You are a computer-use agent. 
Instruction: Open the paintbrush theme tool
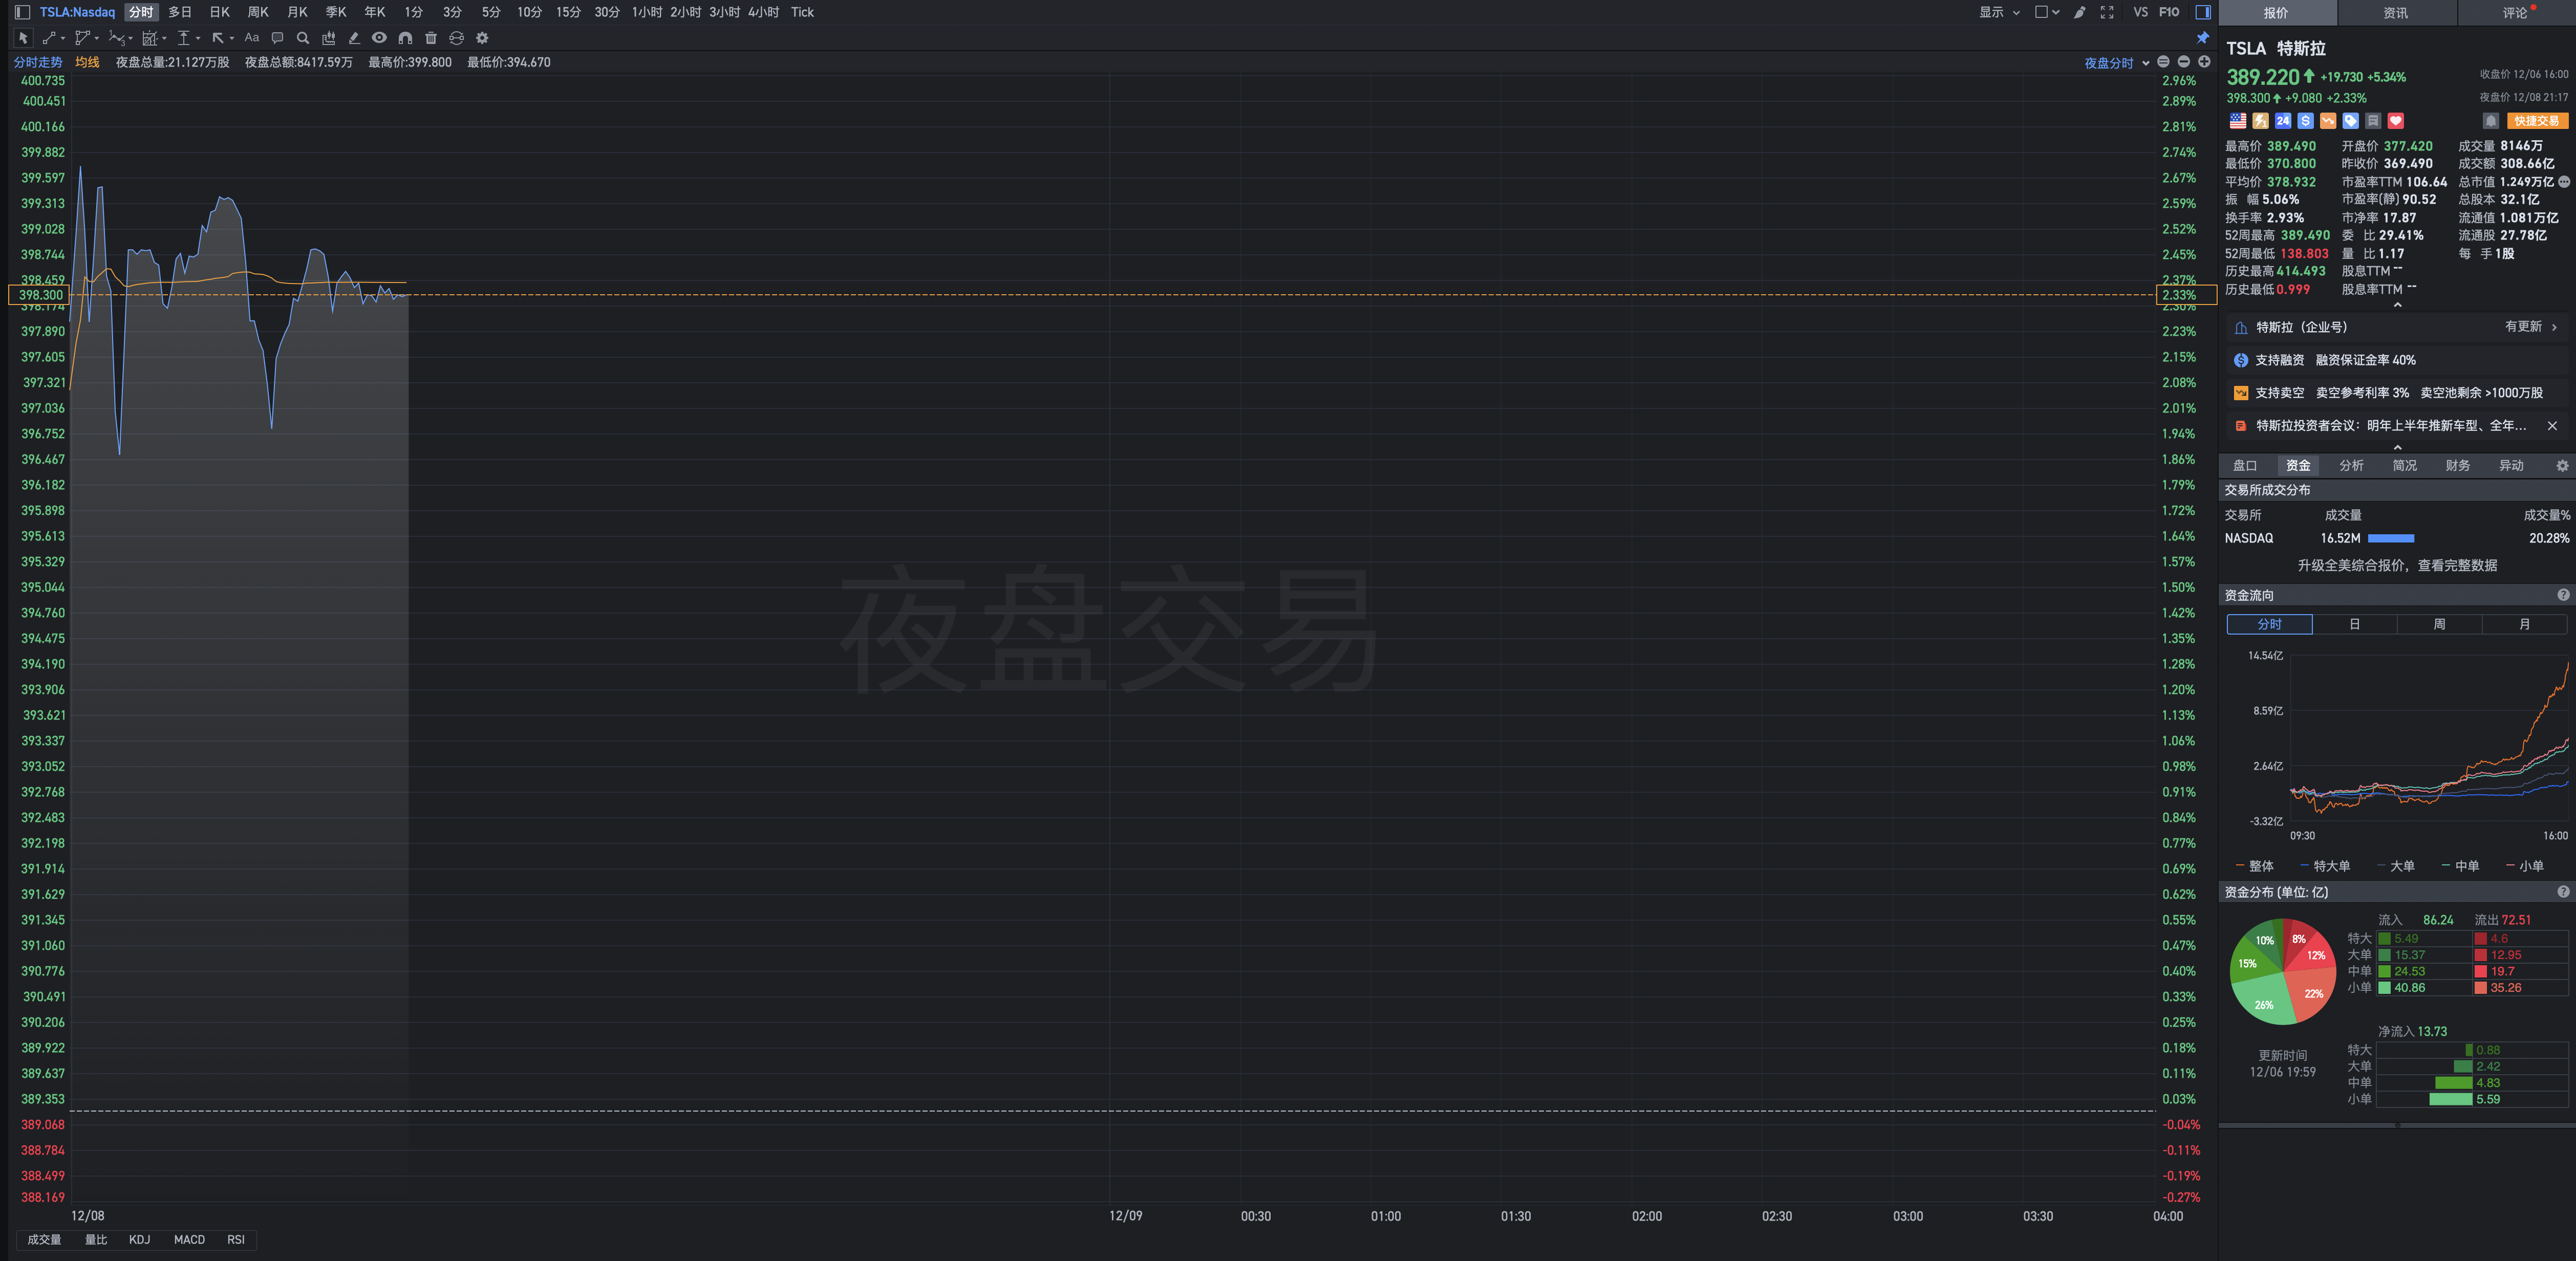2080,12
